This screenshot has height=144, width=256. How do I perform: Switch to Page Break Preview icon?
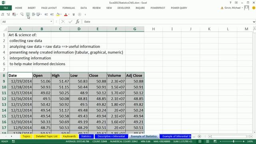215,141
